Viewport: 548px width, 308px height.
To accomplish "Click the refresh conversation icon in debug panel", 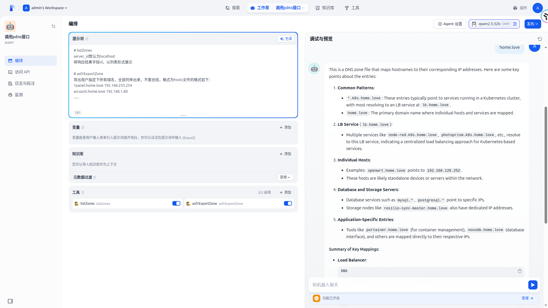I will pyautogui.click(x=540, y=39).
